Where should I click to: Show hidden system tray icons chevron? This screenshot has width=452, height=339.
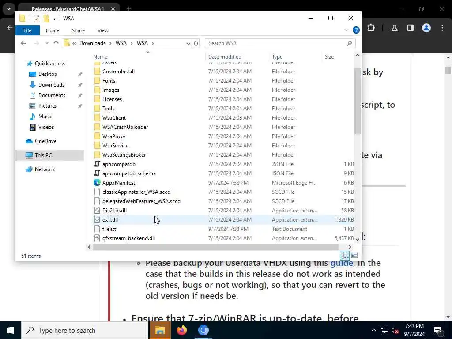[x=373, y=330]
